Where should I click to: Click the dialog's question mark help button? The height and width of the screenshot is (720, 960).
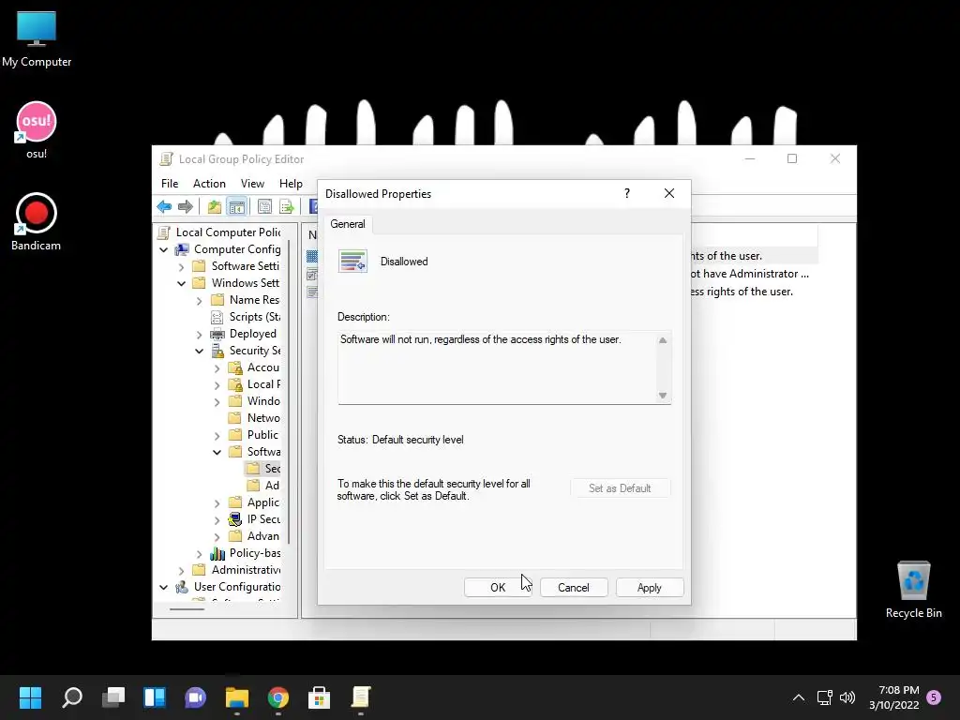pos(627,193)
